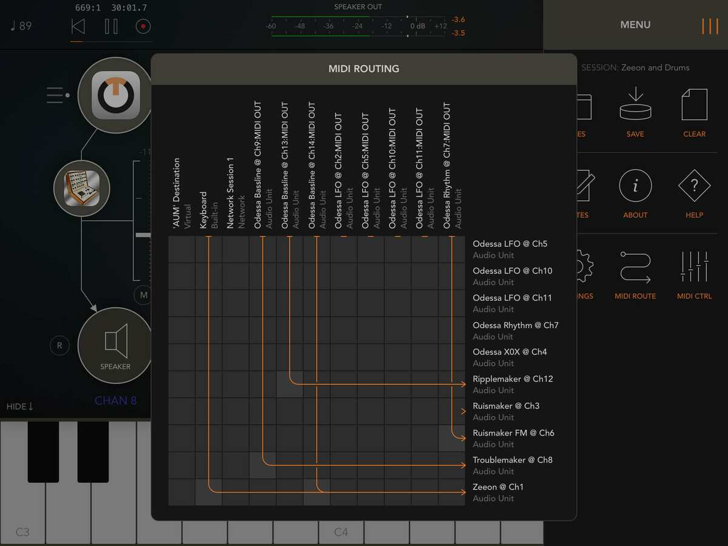Save the session with the SAVE icon
The width and height of the screenshot is (728, 546).
click(x=635, y=112)
